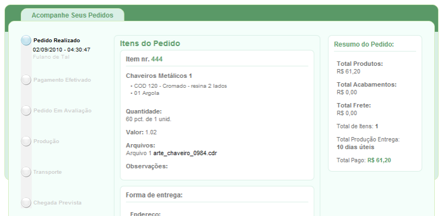Click the Chaveiros Metálicos 1 product title
The image size is (443, 216).
159,76
